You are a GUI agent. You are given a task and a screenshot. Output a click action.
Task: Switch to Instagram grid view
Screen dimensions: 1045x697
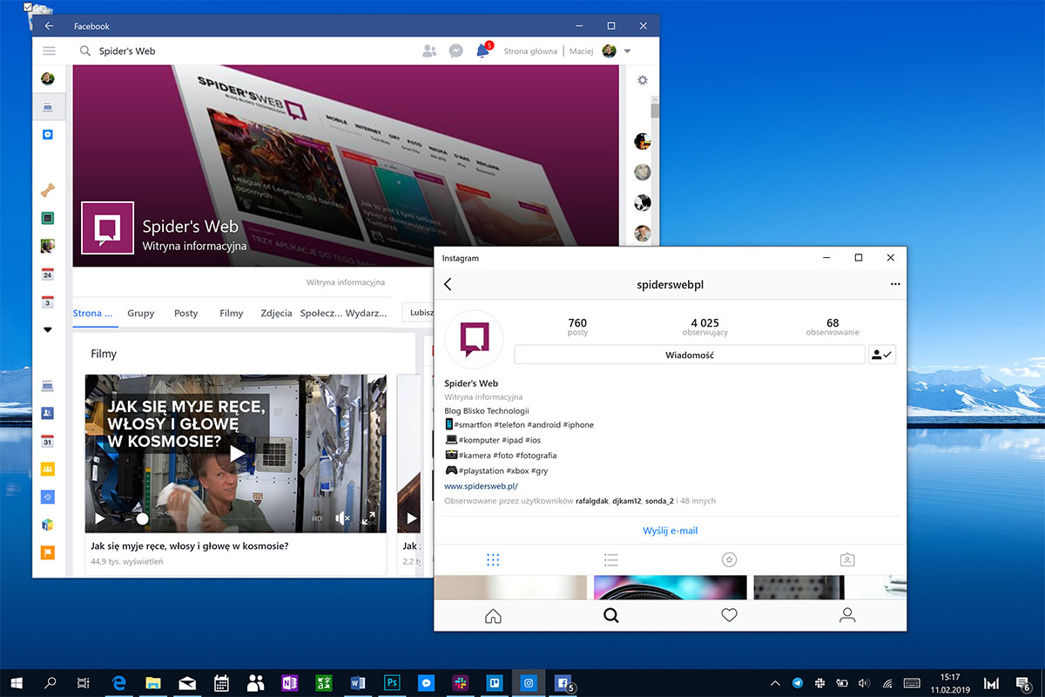(x=493, y=559)
